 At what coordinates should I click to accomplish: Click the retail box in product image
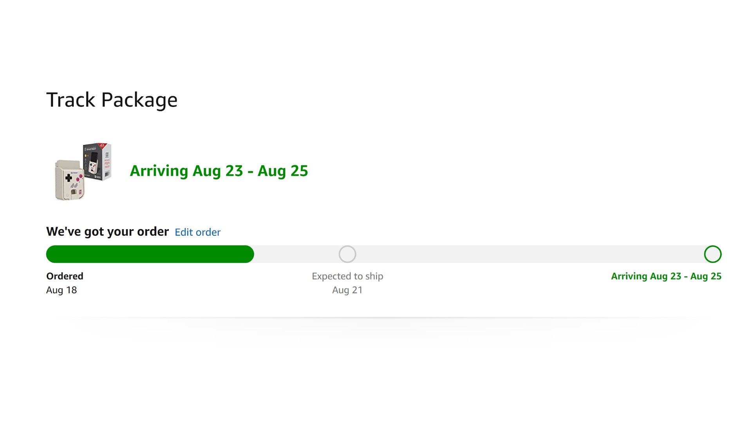98,161
